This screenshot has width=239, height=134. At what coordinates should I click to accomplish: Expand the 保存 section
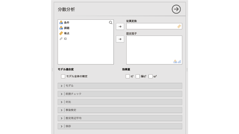120,126
